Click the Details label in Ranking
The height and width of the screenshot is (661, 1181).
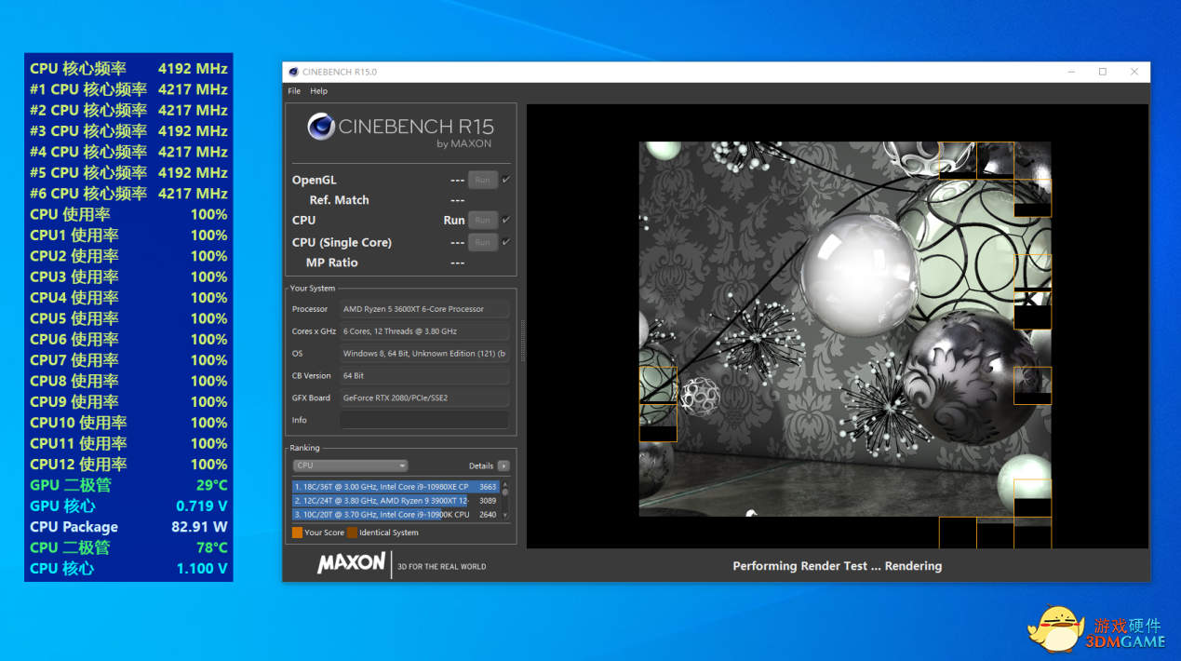click(481, 465)
